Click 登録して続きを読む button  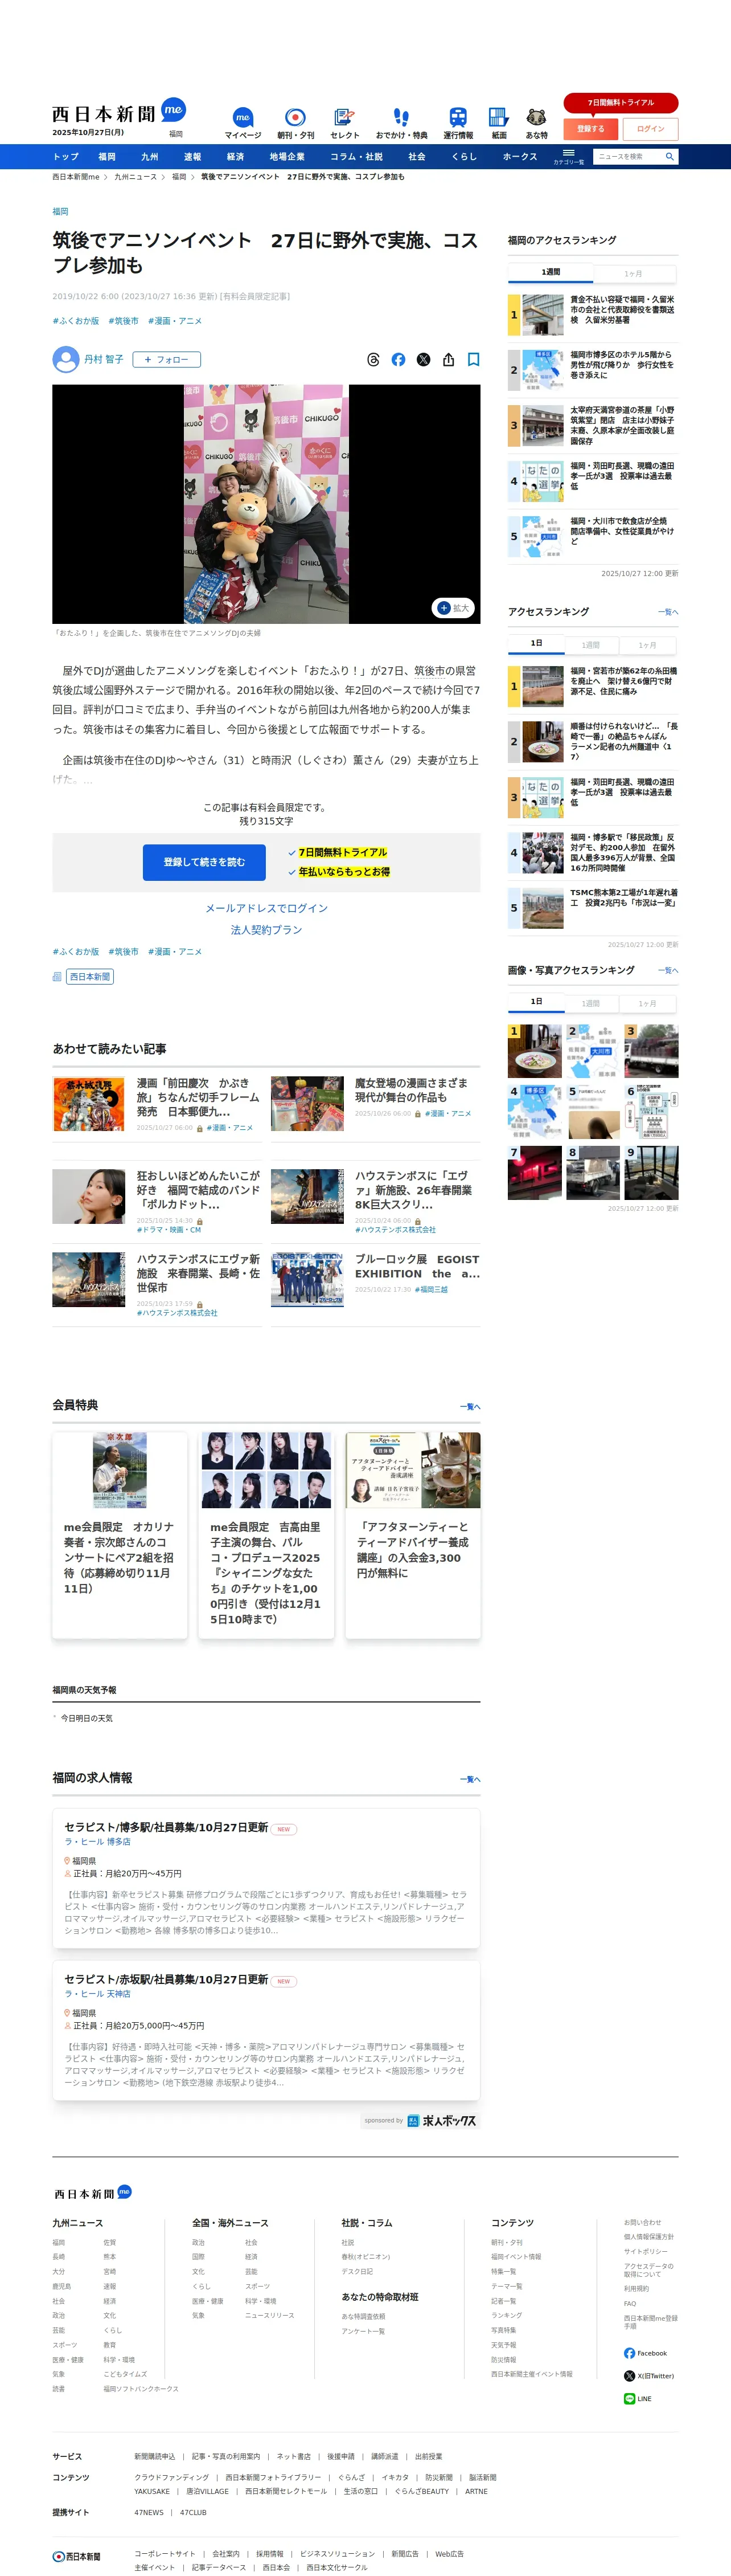pyautogui.click(x=204, y=862)
